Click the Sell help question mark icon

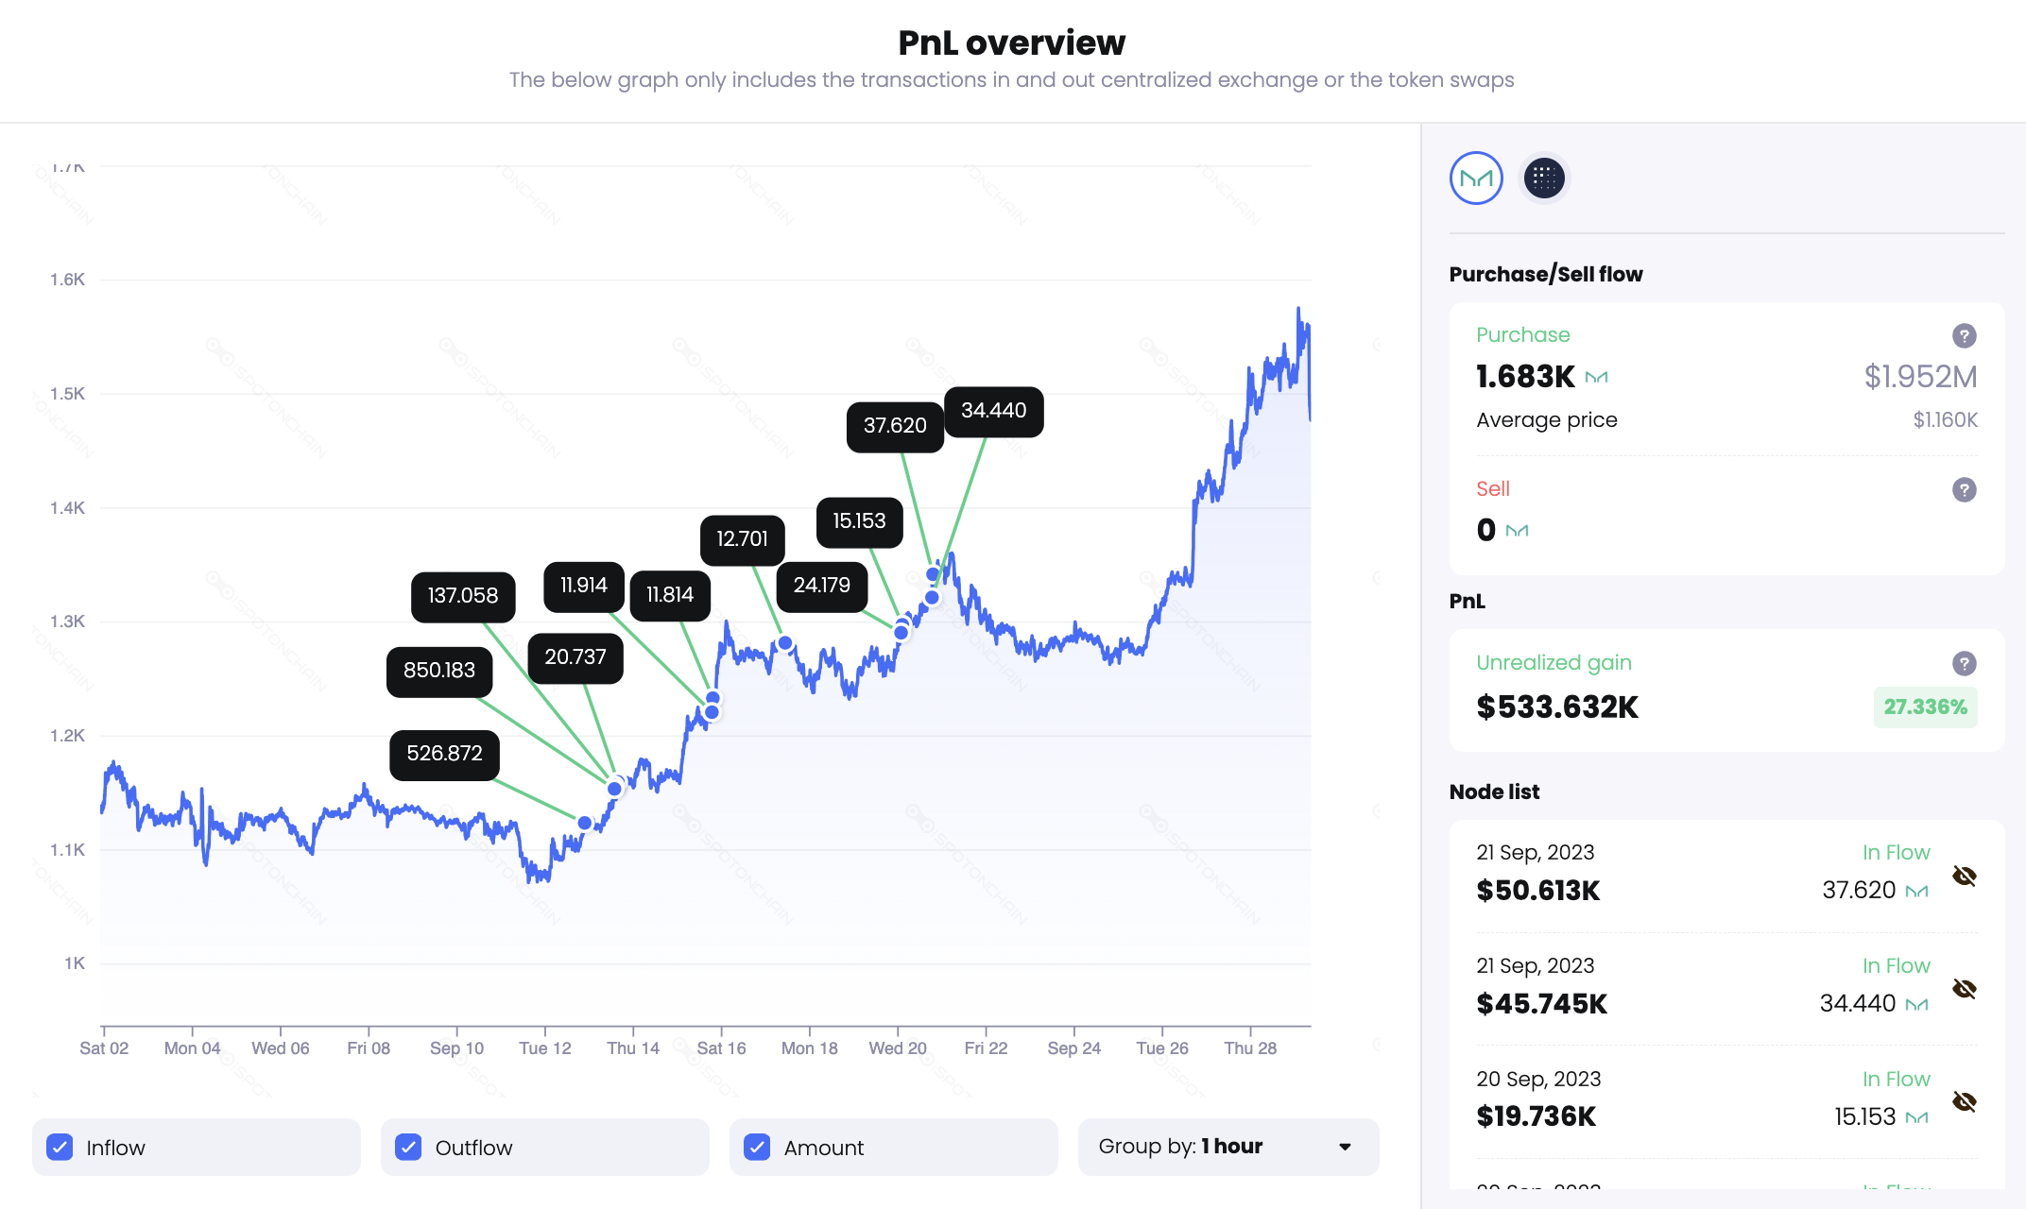1964,489
